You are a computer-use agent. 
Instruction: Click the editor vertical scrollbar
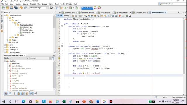pyautogui.click(x=184, y=47)
